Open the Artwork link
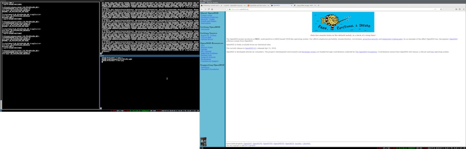Screen dimensions: 466x149 (x=212, y=57)
